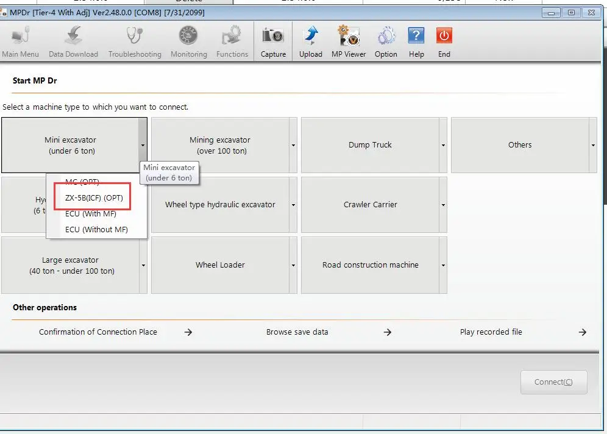The image size is (607, 434).
Task: Expand Road construction machine dropdown arrow
Action: 443,265
